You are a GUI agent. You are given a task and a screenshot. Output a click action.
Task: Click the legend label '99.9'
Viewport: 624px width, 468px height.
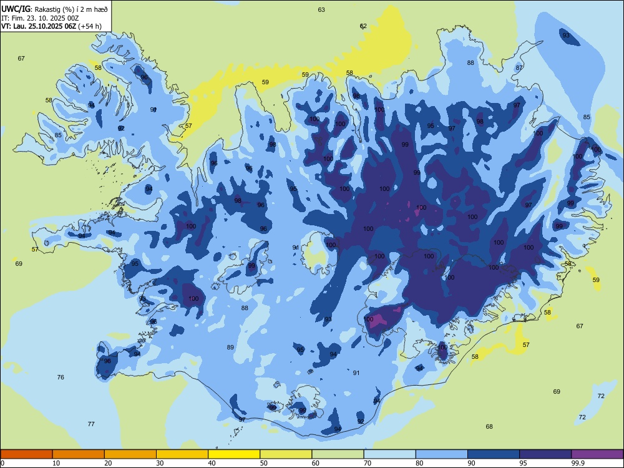[x=578, y=463]
